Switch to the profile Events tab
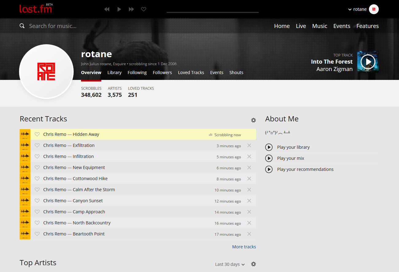399x272 pixels. click(217, 73)
